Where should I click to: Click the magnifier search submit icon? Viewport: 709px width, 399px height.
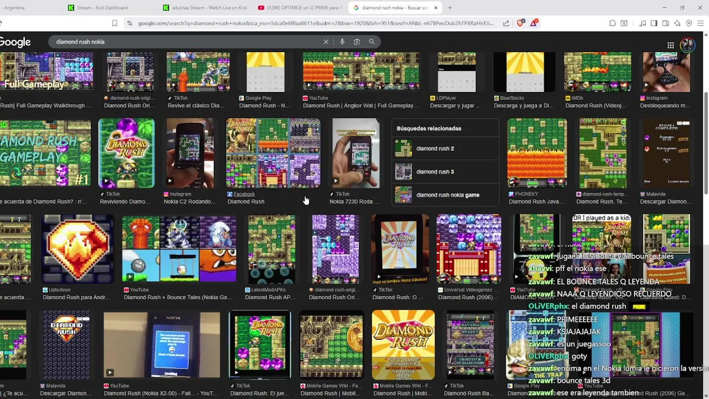(x=372, y=42)
